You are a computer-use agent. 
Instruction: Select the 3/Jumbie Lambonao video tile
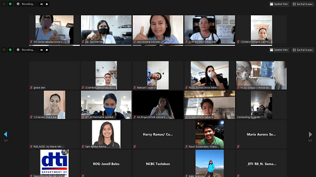click(x=106, y=75)
